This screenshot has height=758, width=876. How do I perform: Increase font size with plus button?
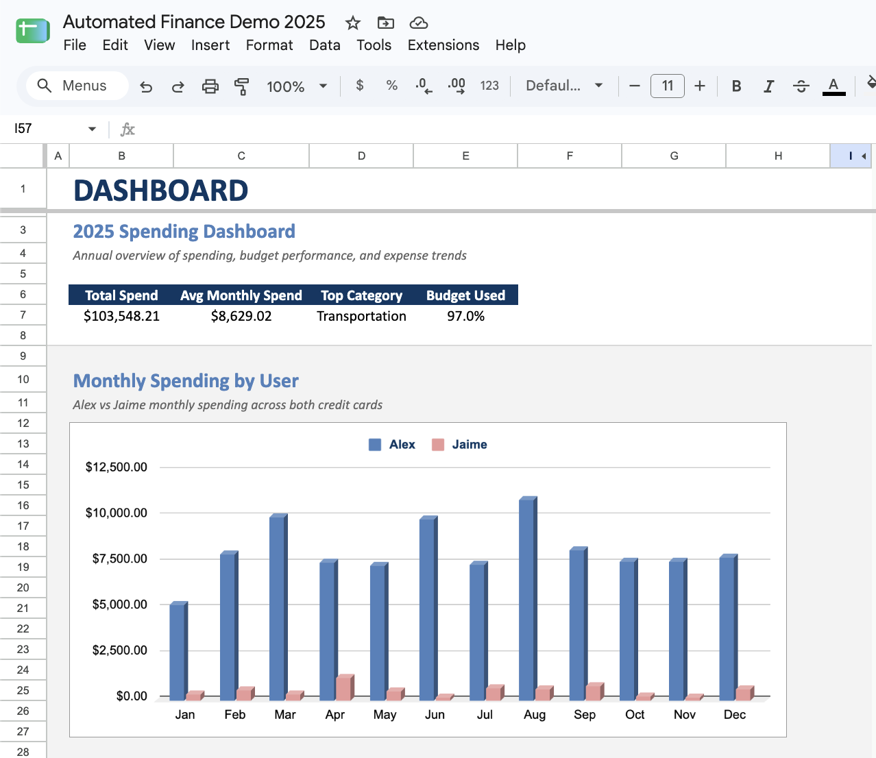pyautogui.click(x=700, y=86)
